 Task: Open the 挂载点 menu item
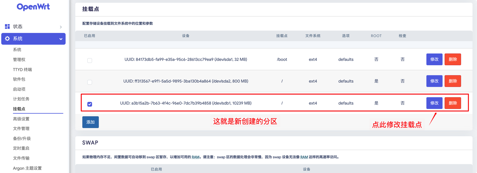(x=19, y=109)
